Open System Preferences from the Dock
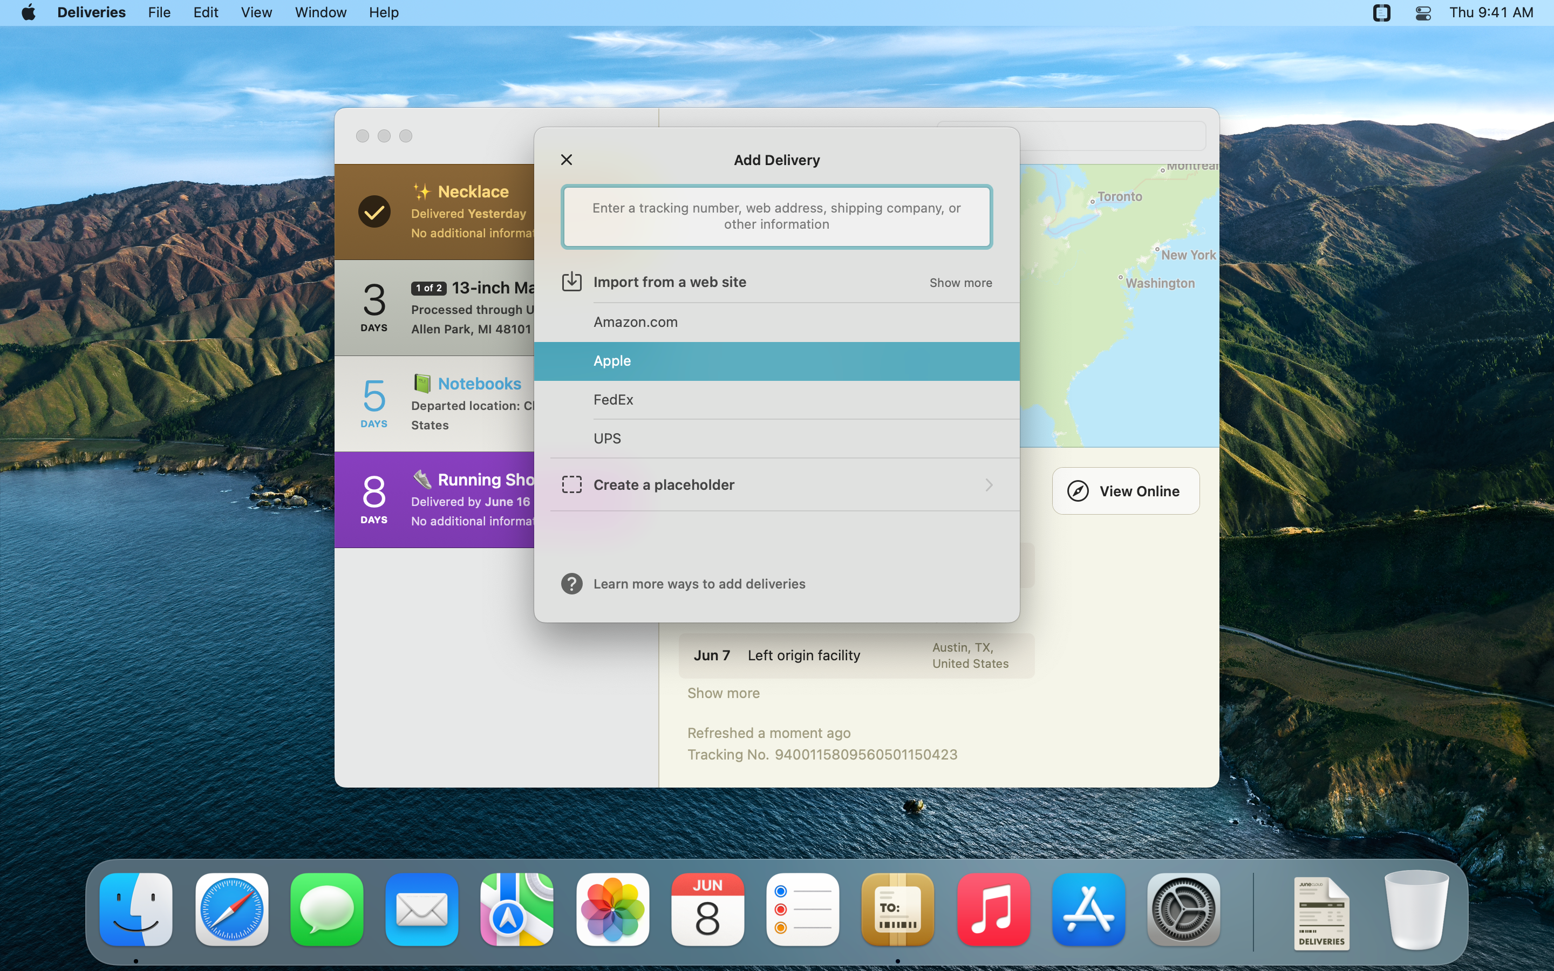The height and width of the screenshot is (971, 1554). point(1183,910)
